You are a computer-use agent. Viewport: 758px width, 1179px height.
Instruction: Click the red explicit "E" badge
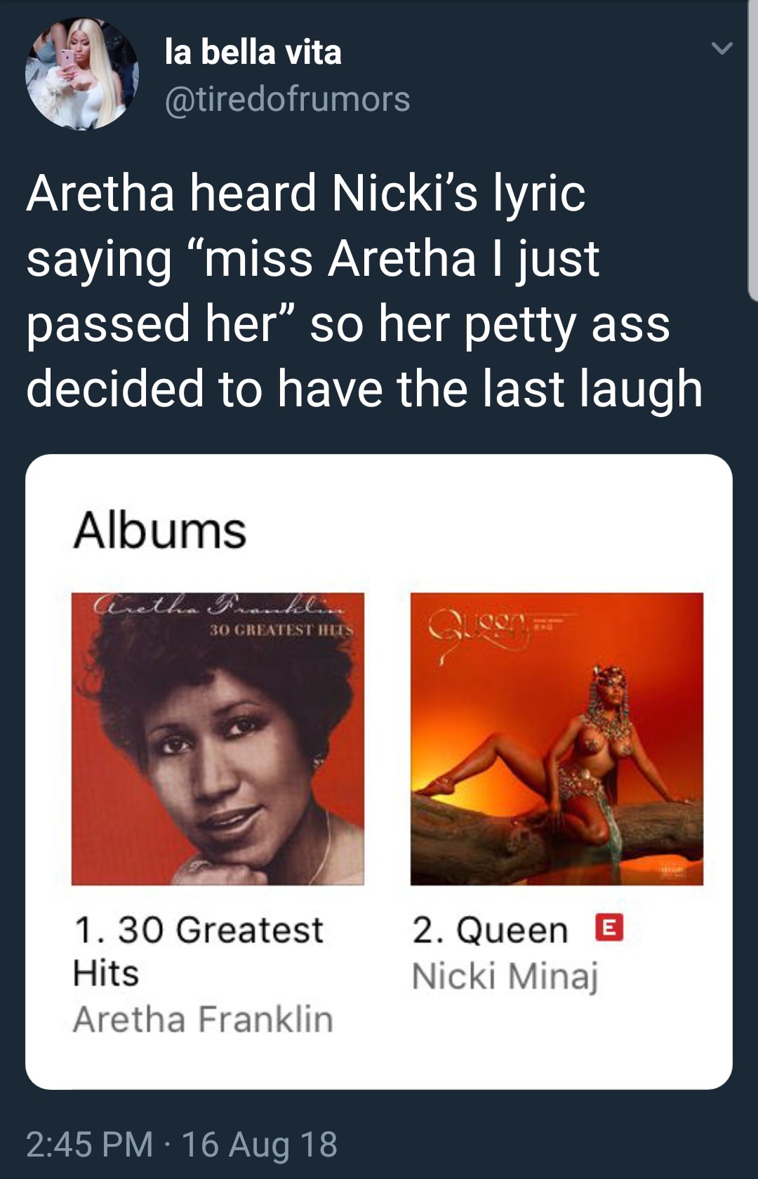[609, 928]
